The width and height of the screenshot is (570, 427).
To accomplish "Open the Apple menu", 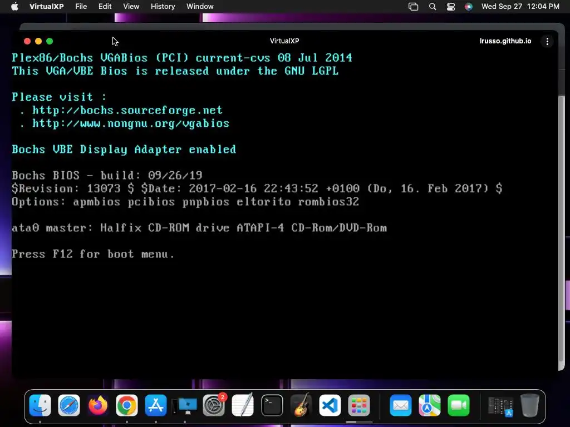I will click(x=14, y=7).
